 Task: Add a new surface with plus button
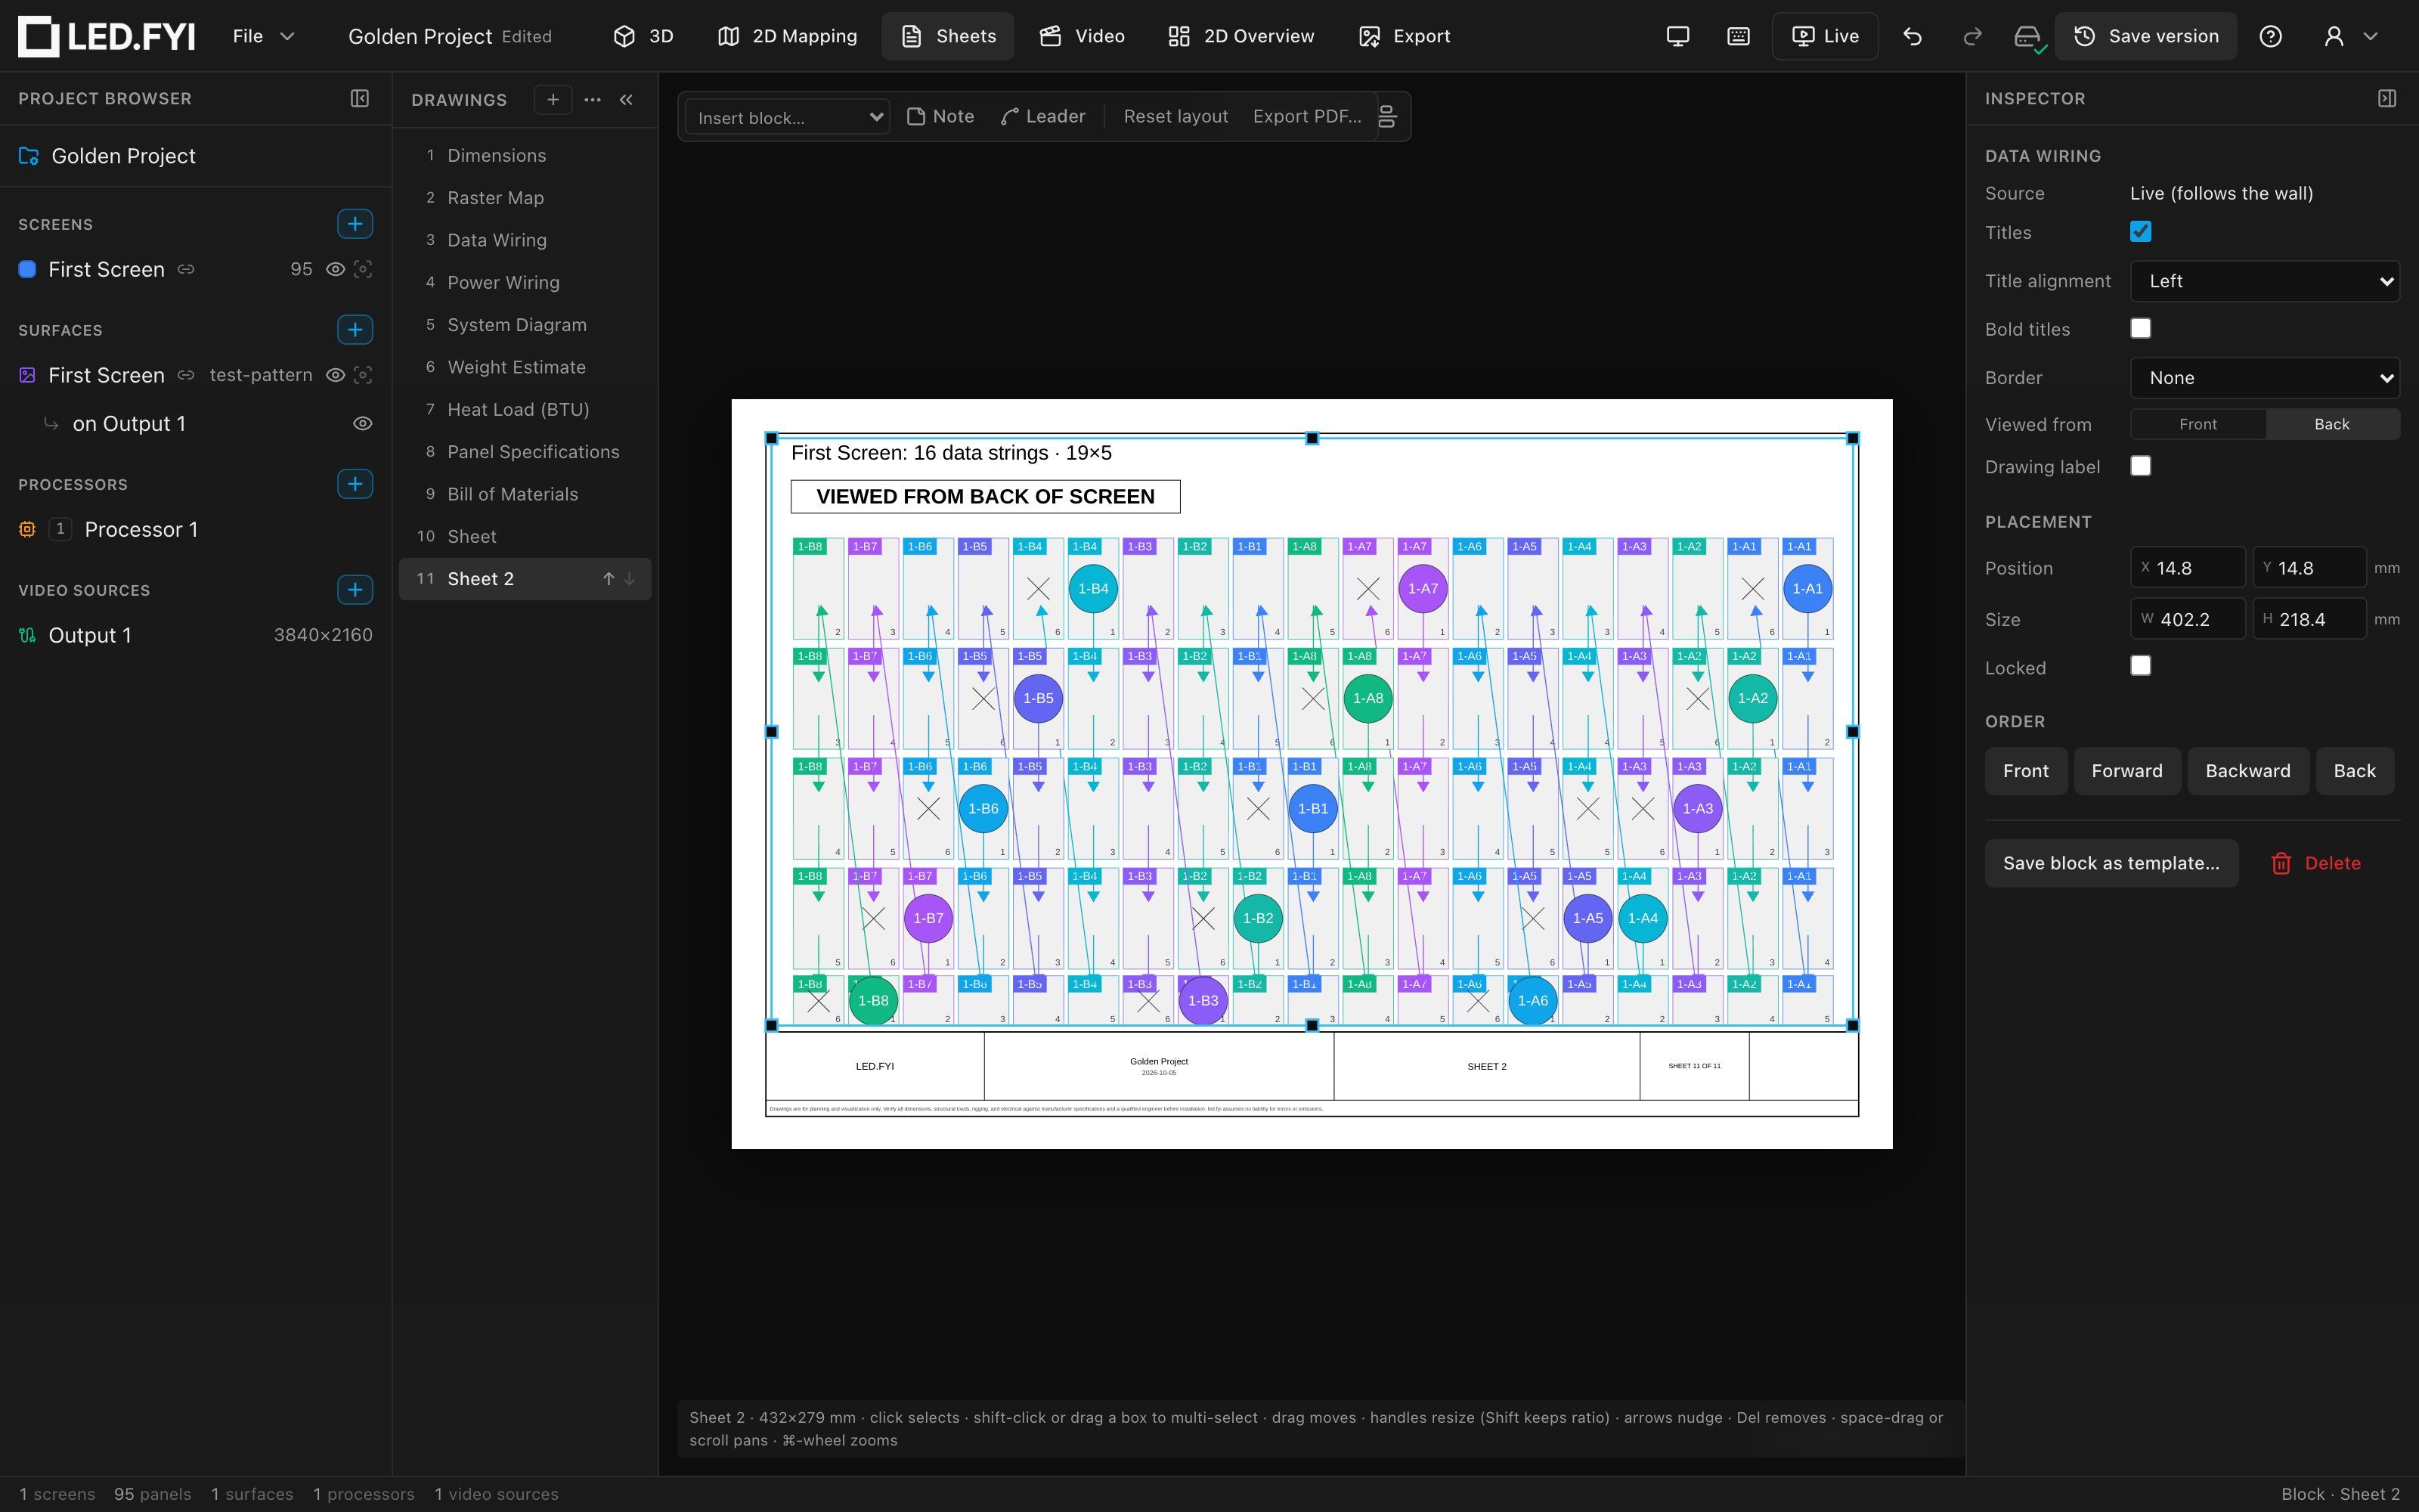point(355,329)
